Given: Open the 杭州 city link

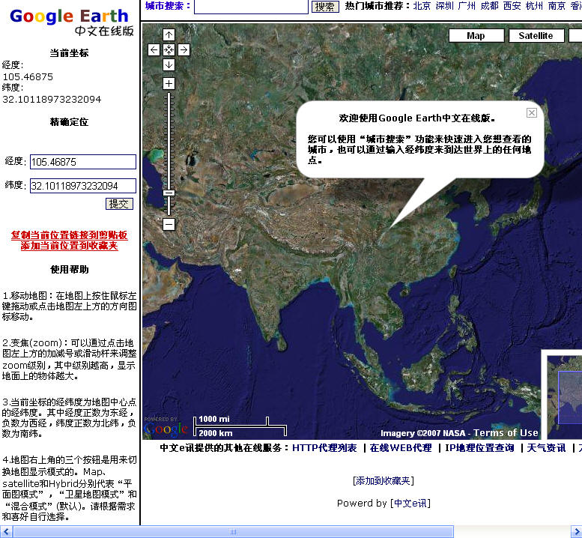Looking at the screenshot, I should point(535,6).
